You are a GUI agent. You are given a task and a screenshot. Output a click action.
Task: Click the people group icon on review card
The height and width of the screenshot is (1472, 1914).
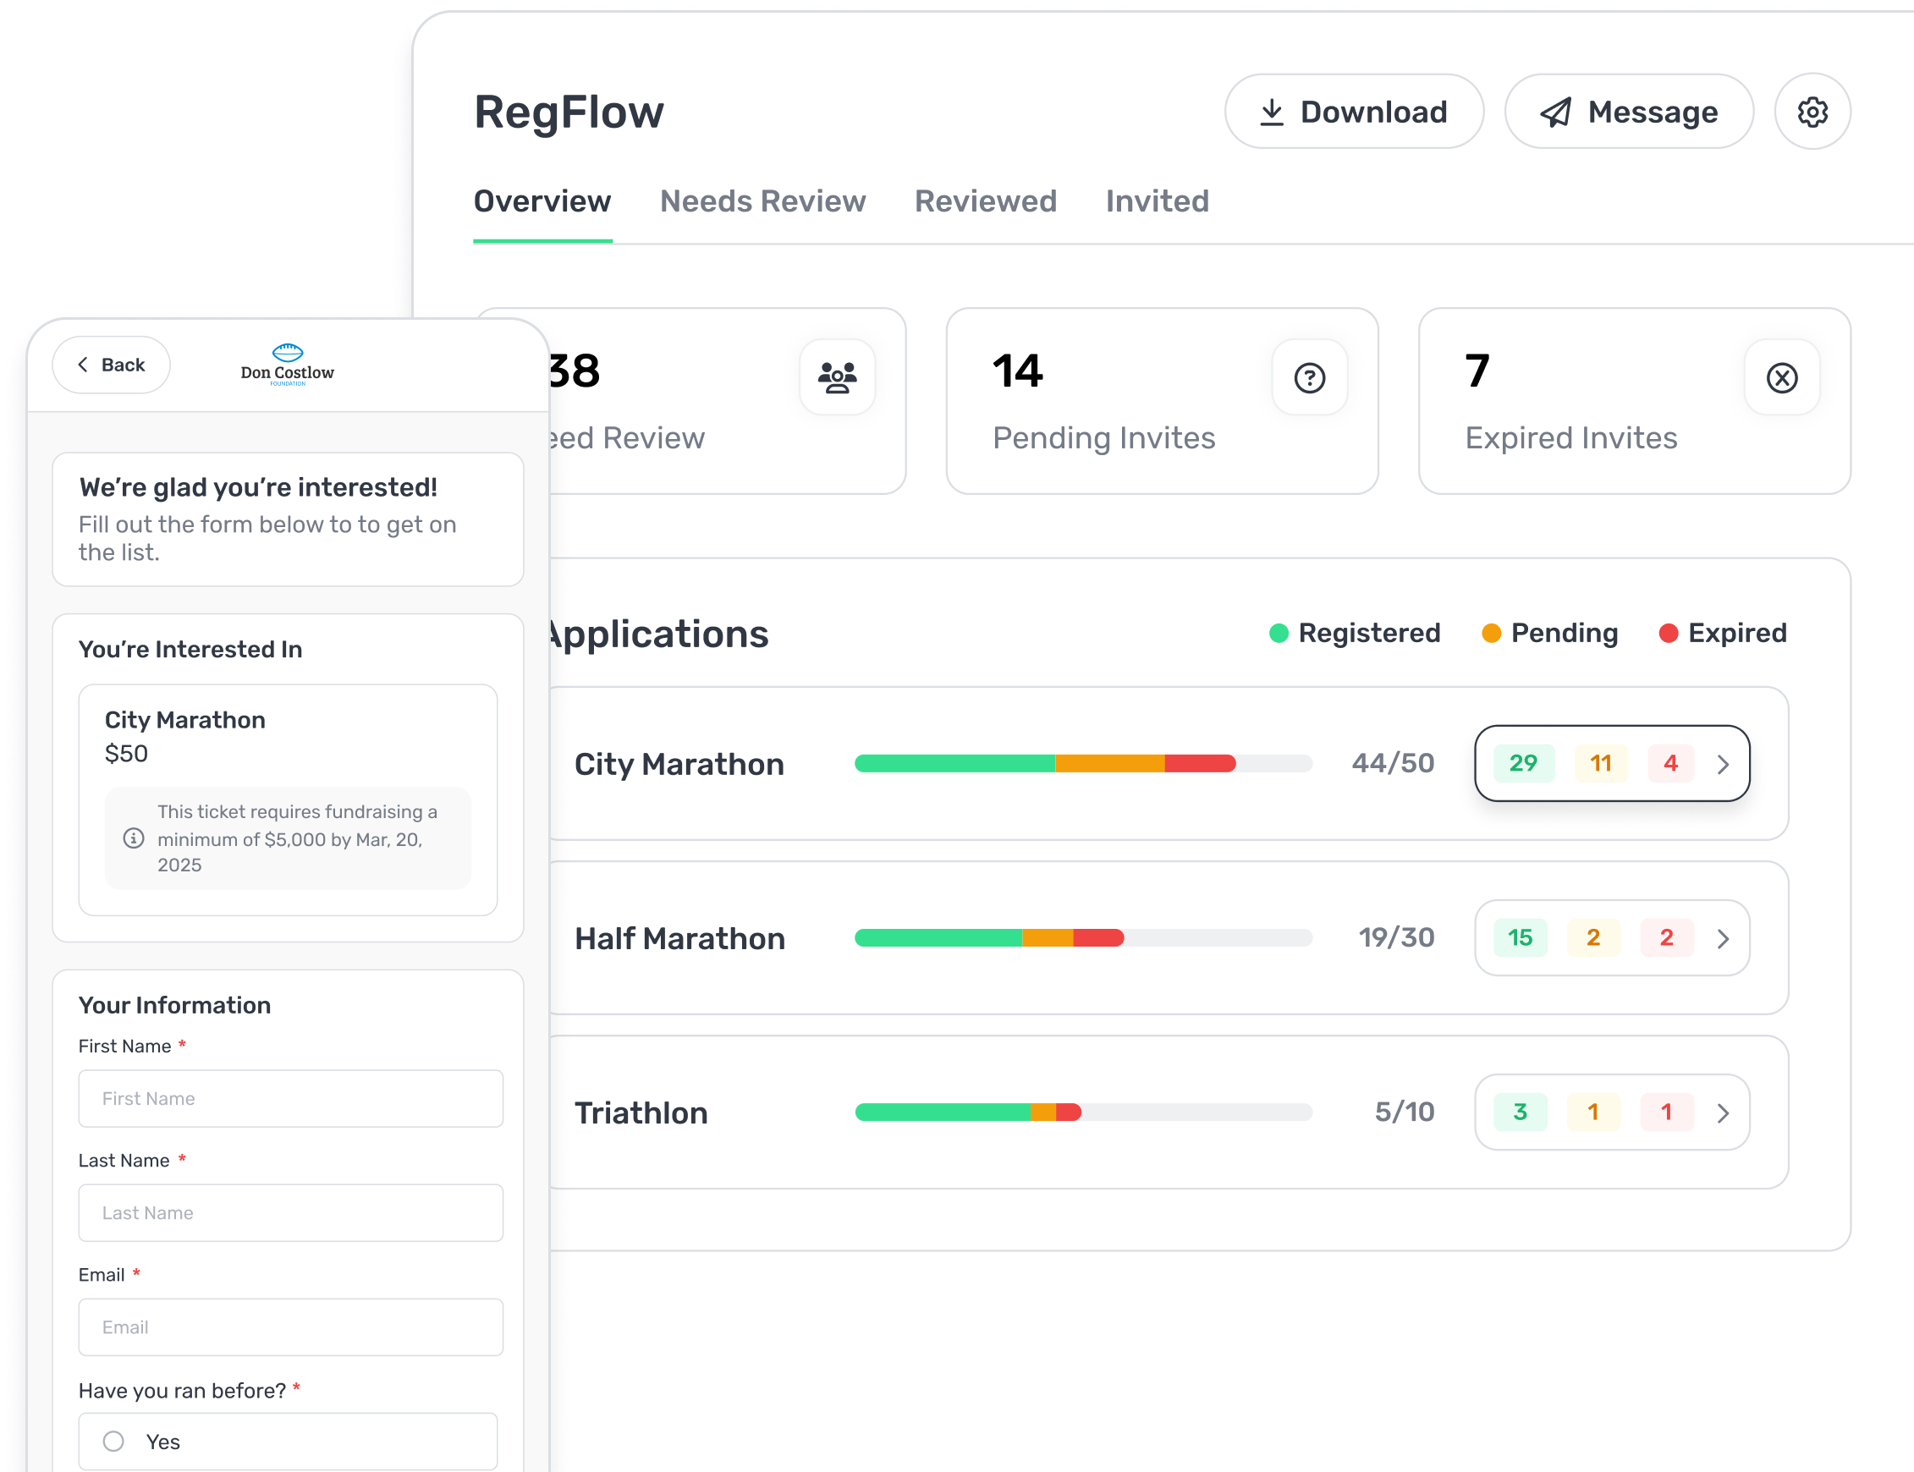[837, 377]
